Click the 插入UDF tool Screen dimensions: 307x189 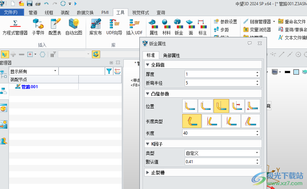click(134, 27)
